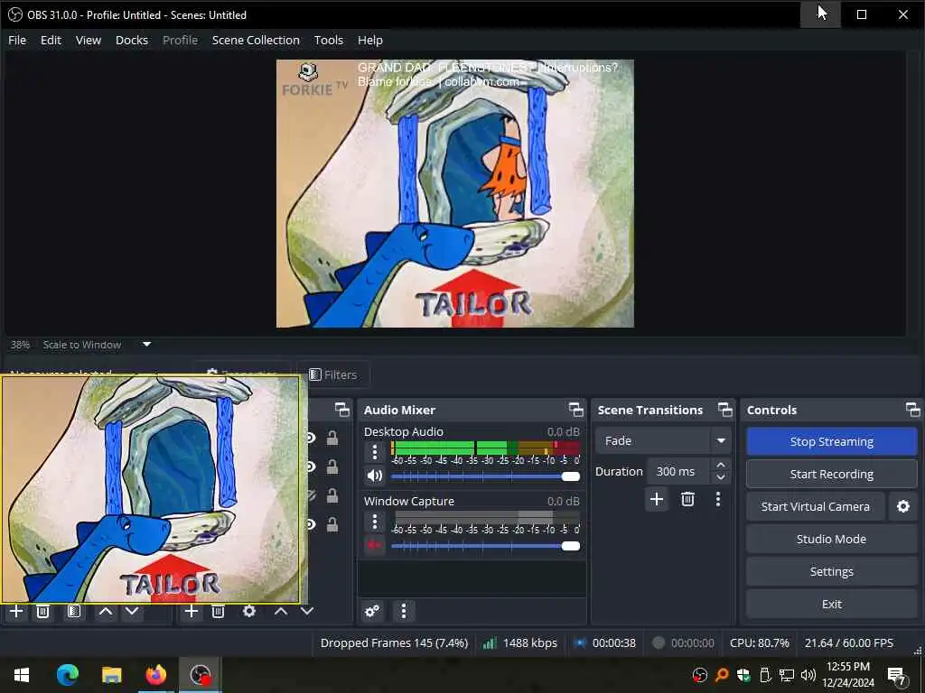Open Audio Mixer bottom three-dot menu
925x693 pixels.
pyautogui.click(x=404, y=611)
